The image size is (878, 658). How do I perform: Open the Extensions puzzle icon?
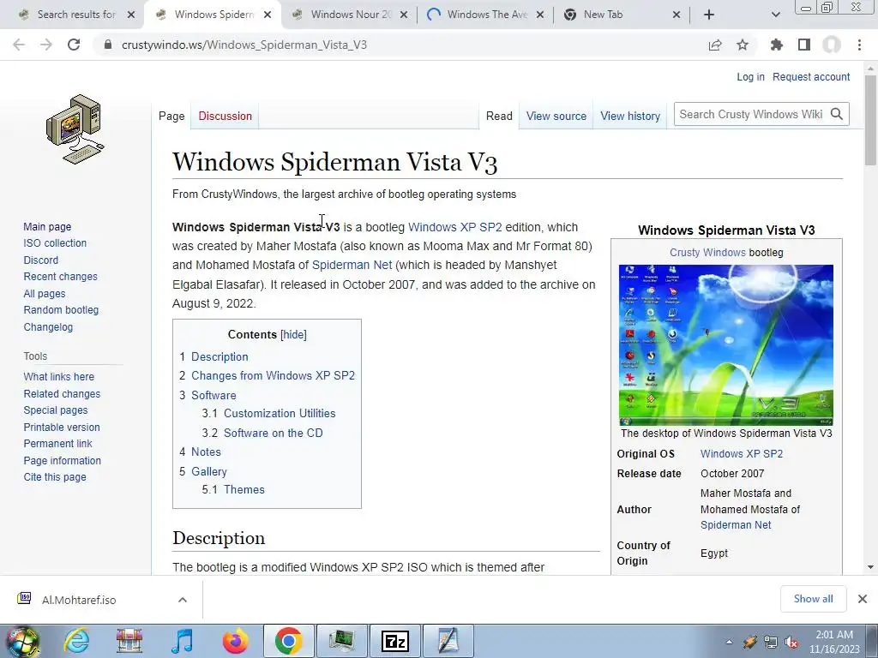[776, 45]
